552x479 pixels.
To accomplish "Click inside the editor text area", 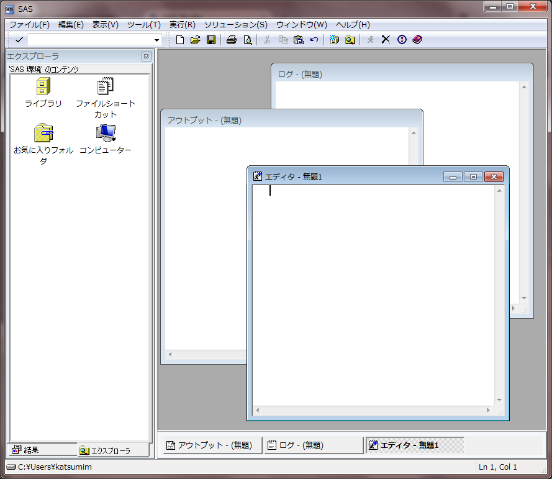I will point(373,296).
